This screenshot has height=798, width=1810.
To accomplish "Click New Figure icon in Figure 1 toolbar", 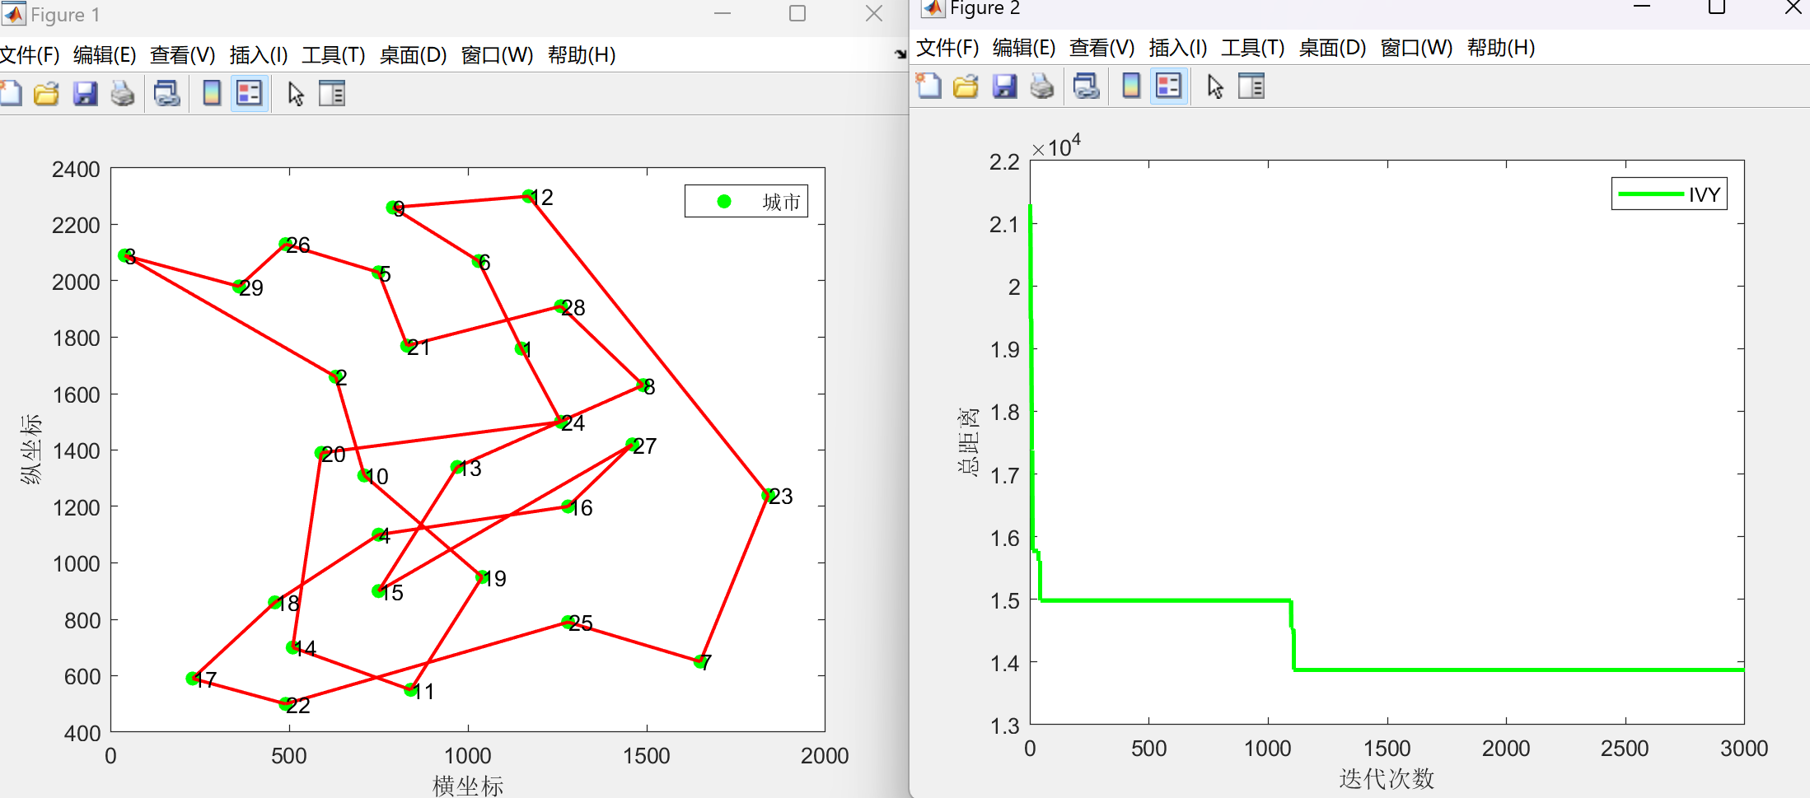I will (11, 93).
